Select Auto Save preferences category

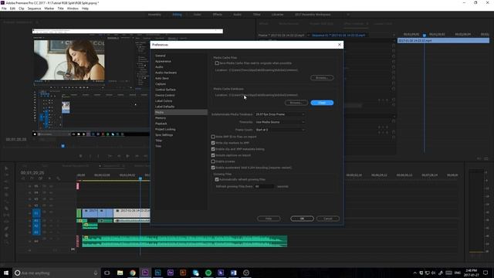click(162, 78)
